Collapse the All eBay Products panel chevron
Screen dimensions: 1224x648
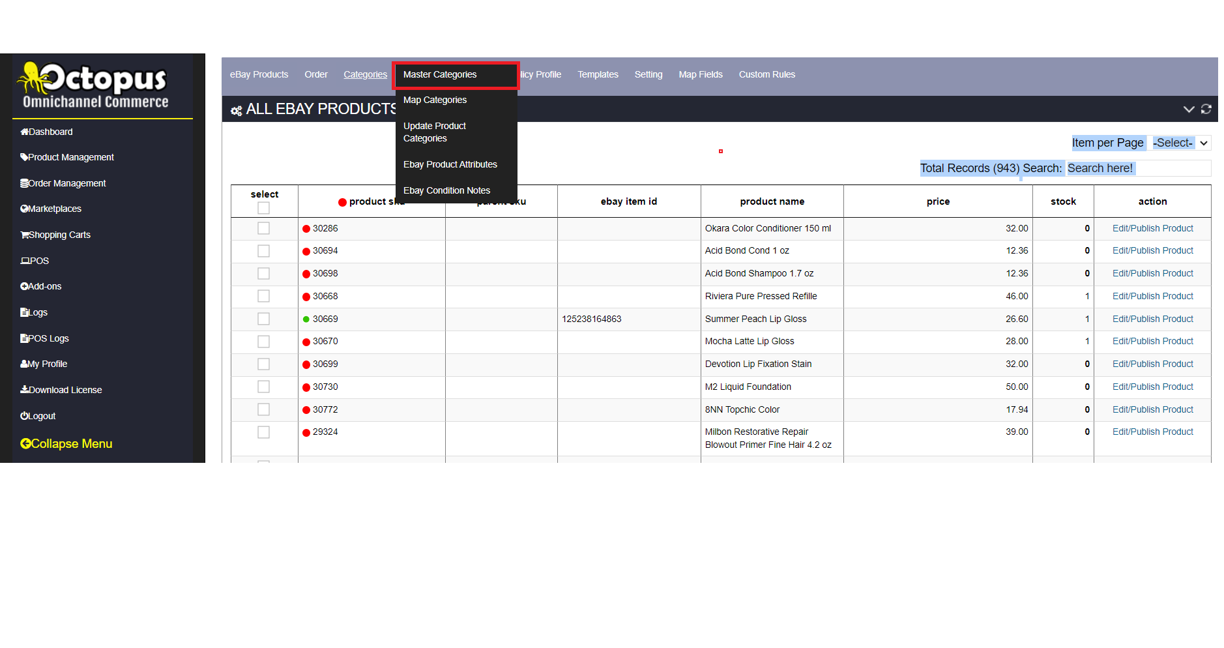(x=1189, y=109)
